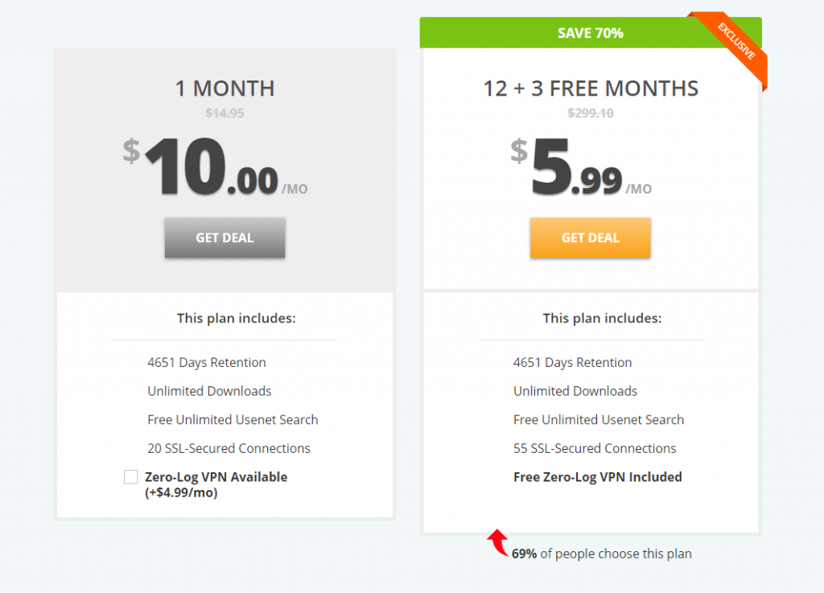This screenshot has height=593, width=824.
Task: Tick the Zero-Log VPN Available checkbox
Action: pos(130,477)
